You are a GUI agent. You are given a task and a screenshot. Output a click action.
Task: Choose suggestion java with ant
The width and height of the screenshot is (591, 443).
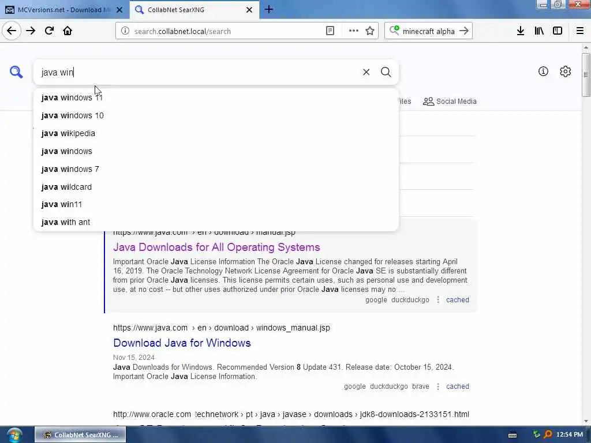pyautogui.click(x=216, y=222)
